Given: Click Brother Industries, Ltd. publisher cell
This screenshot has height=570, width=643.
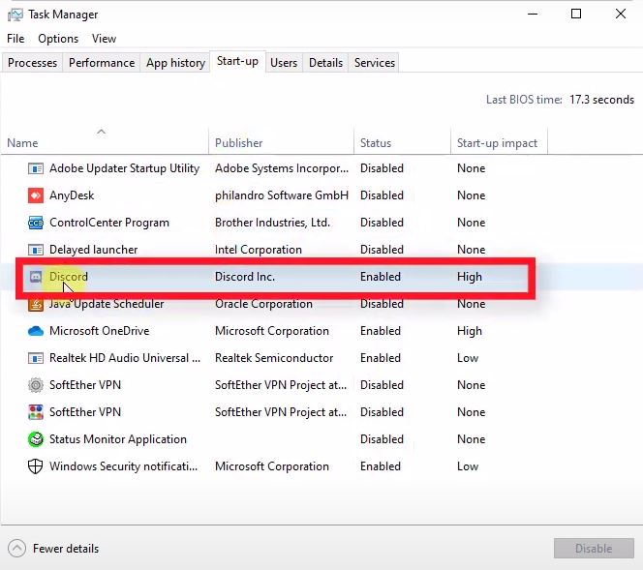Looking at the screenshot, I should (x=272, y=223).
